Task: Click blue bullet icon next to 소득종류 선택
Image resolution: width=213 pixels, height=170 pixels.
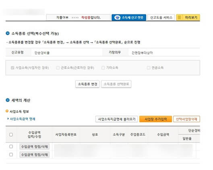Action: (8, 33)
